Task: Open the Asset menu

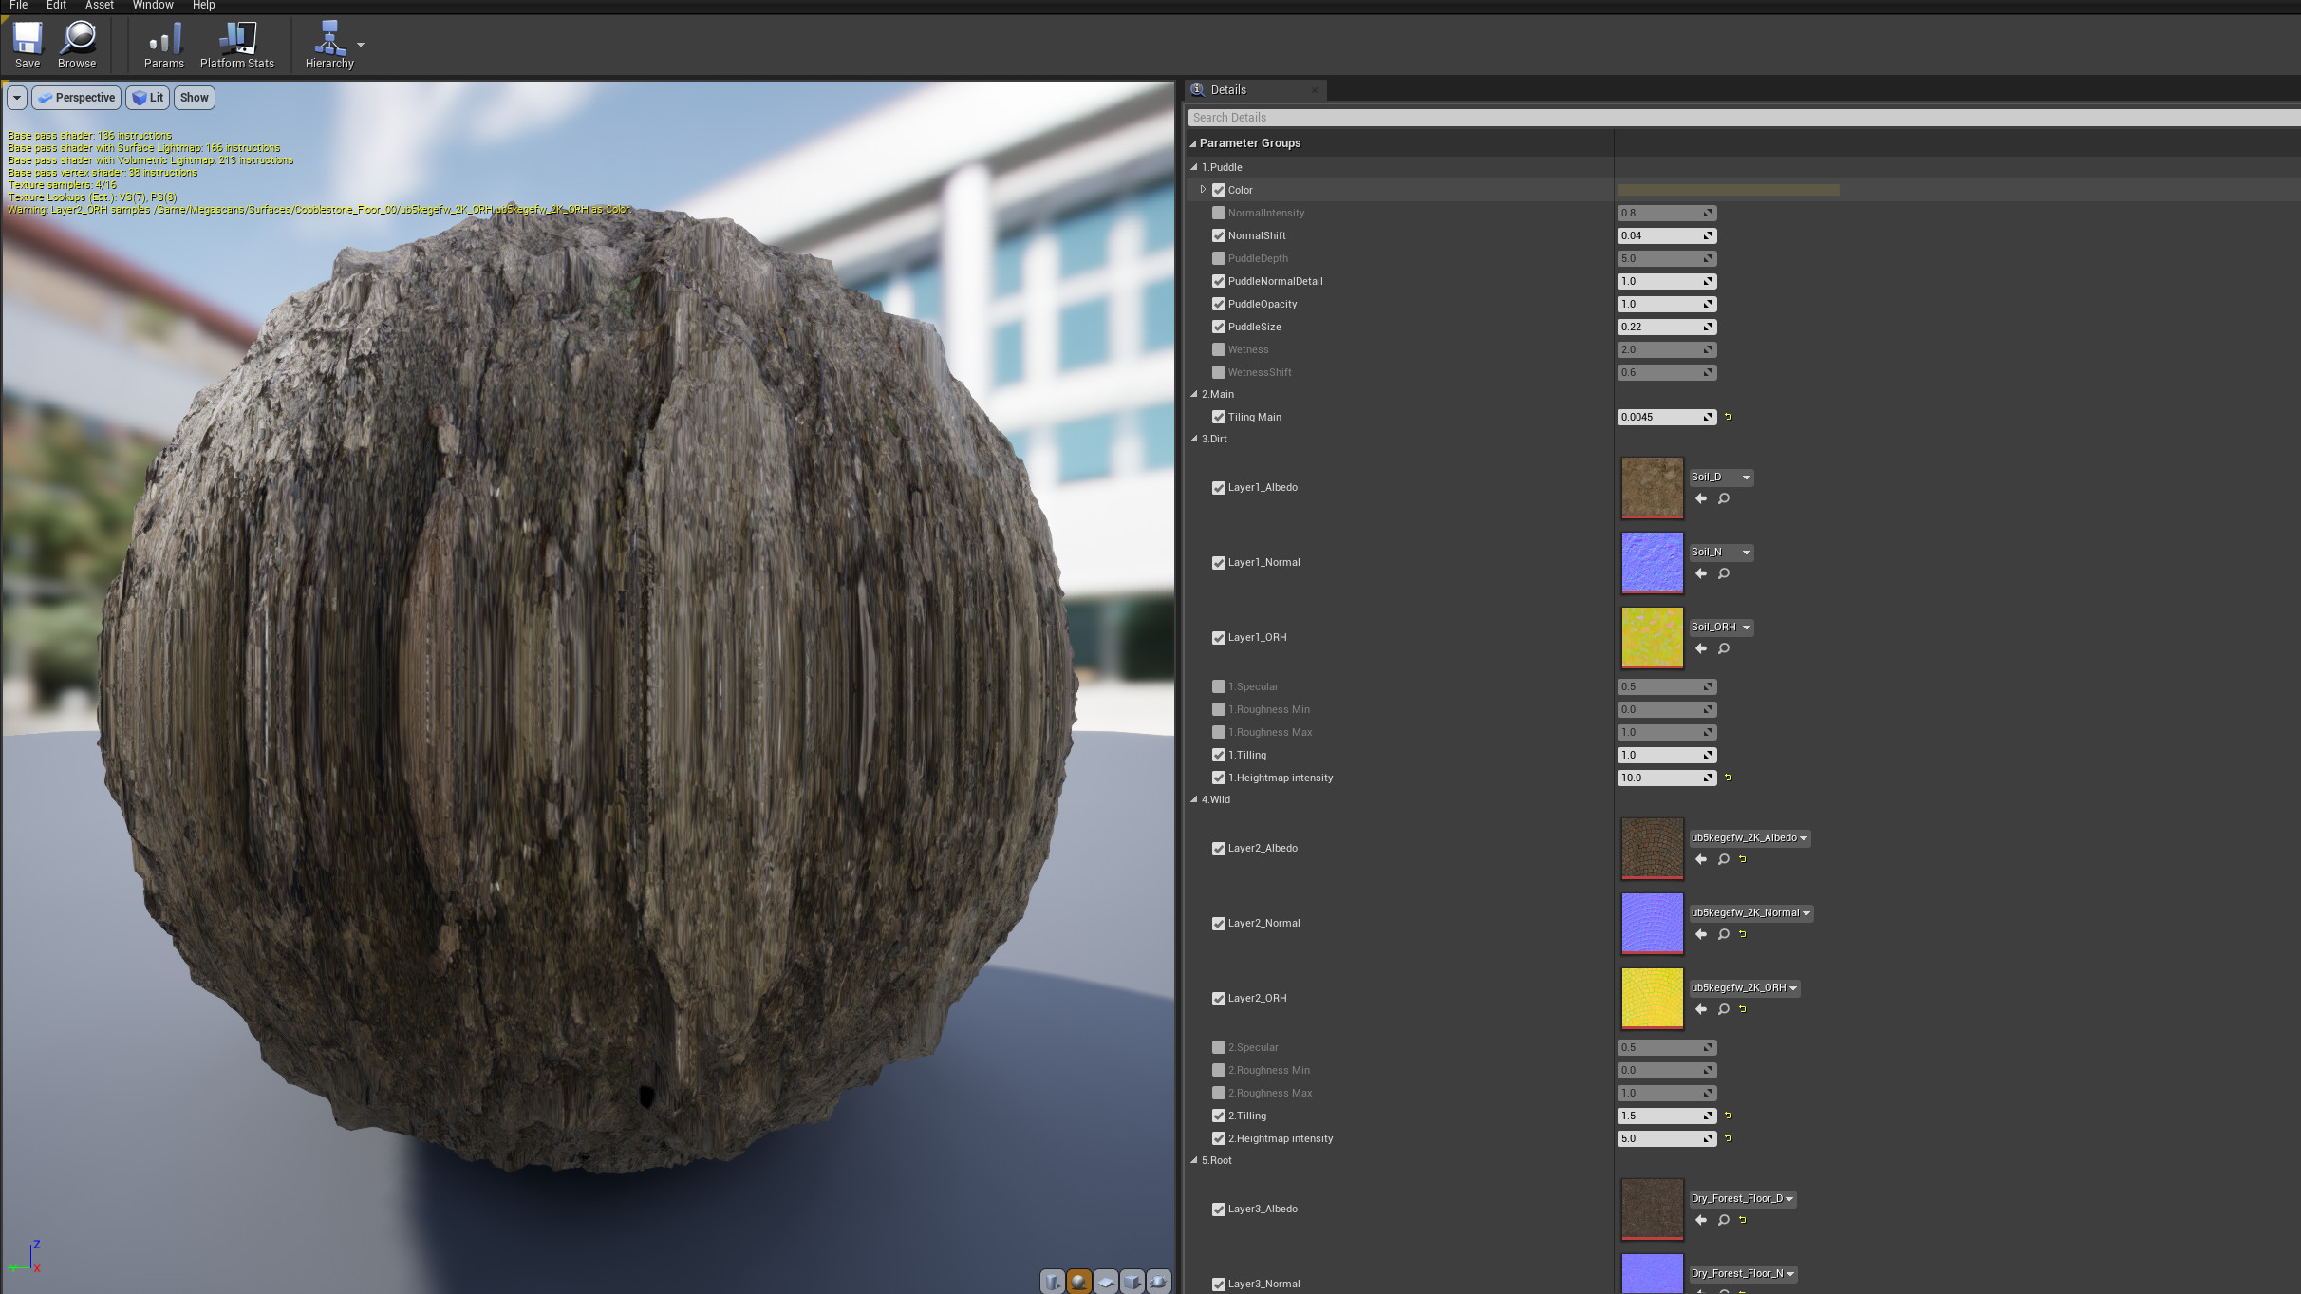Action: [100, 6]
